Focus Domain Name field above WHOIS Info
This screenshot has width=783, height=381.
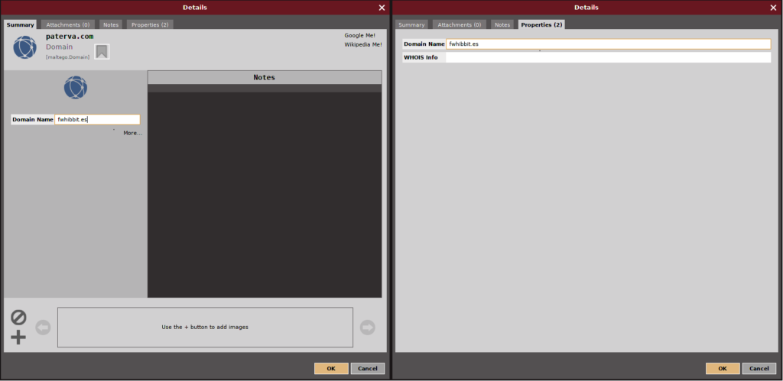[x=608, y=44]
